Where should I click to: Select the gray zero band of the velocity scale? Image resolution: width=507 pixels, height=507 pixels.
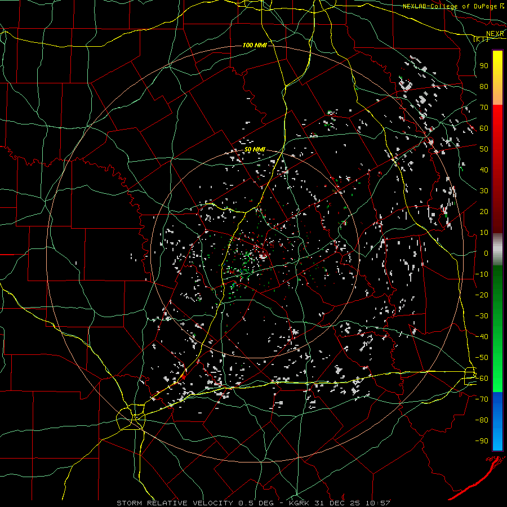click(497, 249)
